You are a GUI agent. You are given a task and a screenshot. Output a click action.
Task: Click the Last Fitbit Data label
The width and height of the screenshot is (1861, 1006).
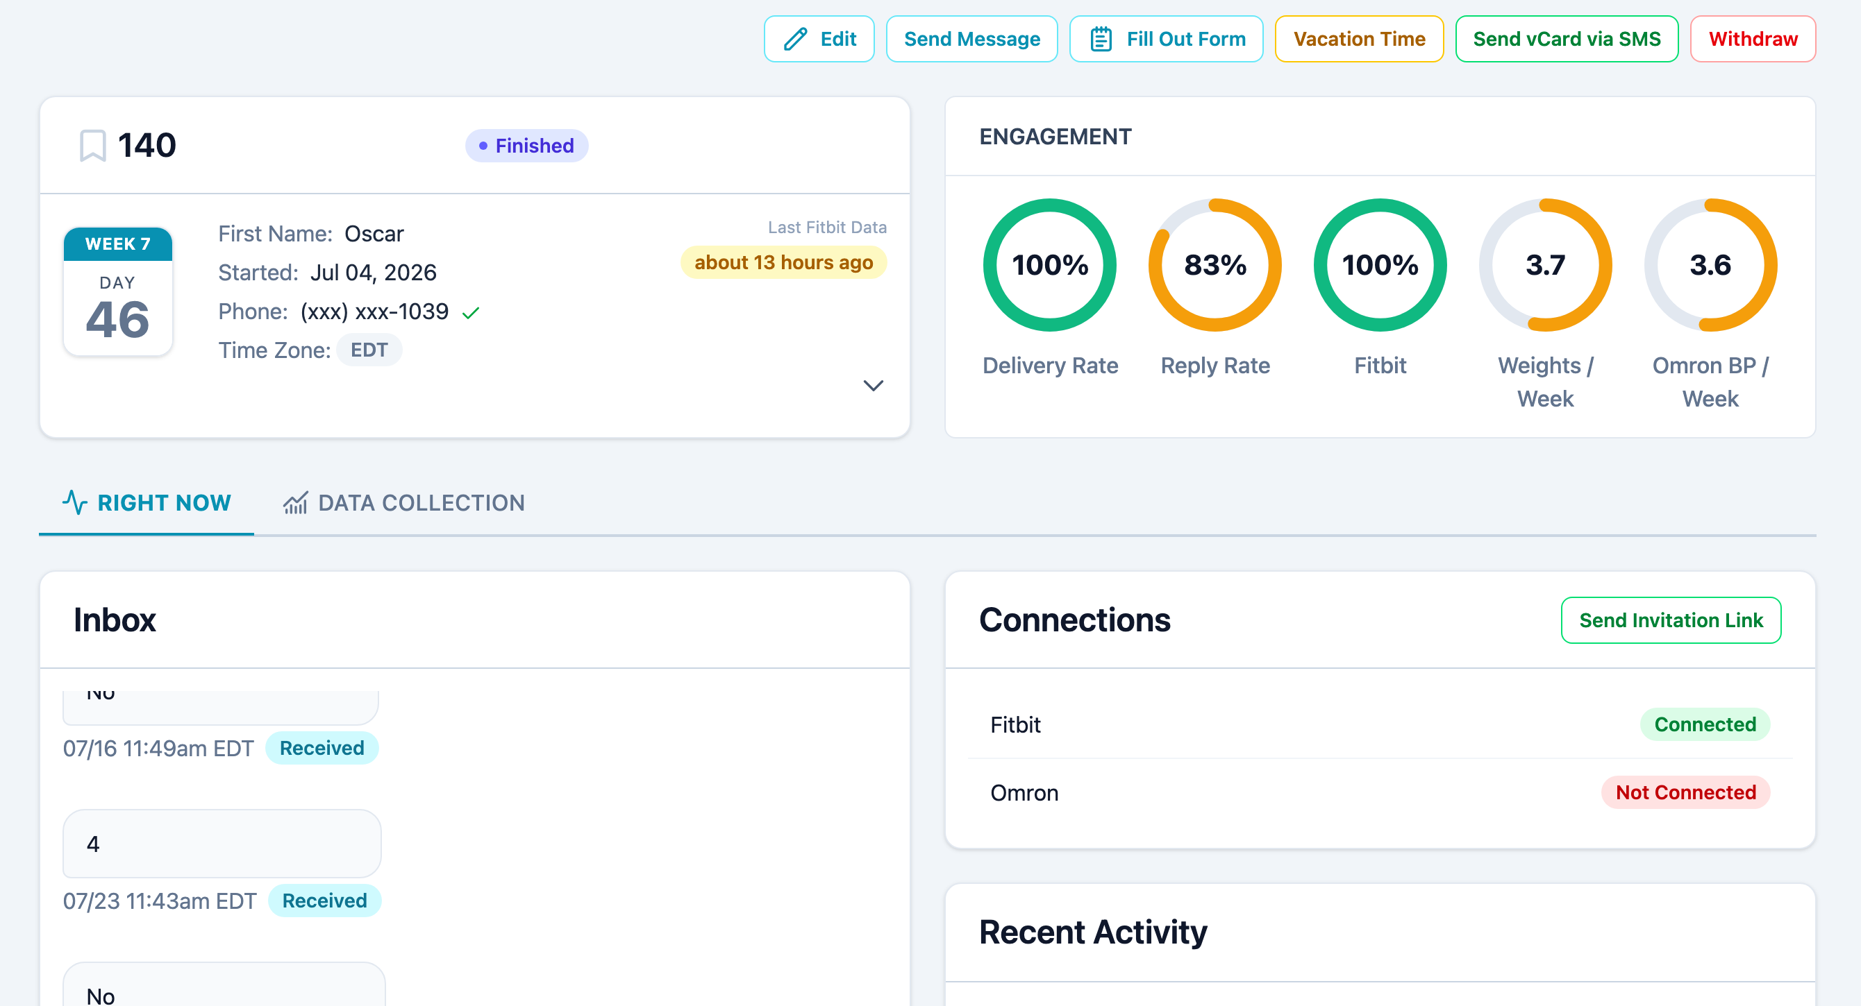(826, 228)
